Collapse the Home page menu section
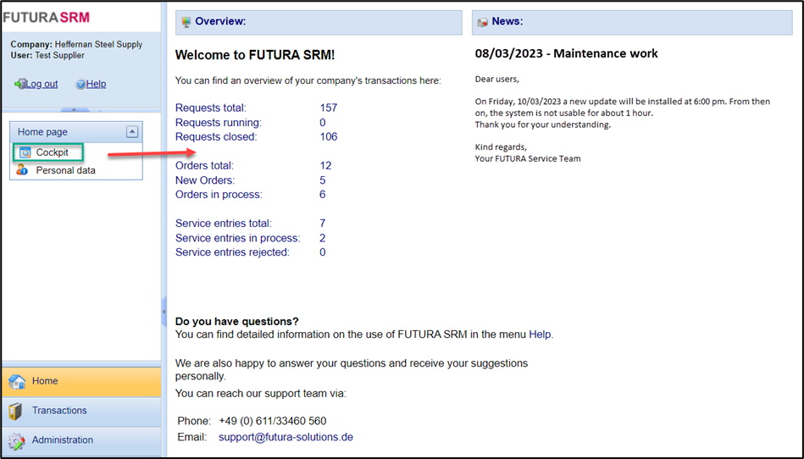Screen dimensions: 804x459 [x=131, y=131]
